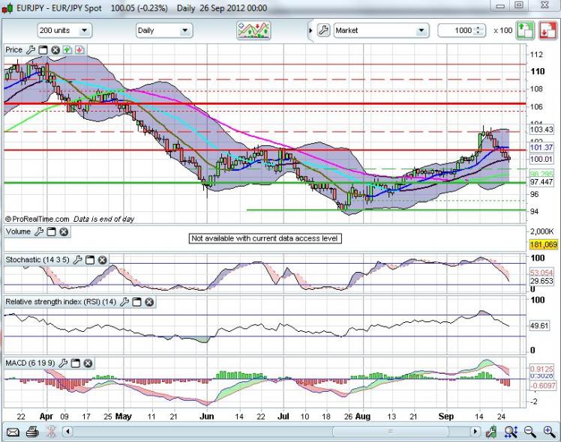The image size is (561, 442).
Task: Click the green buy order icon
Action: [x=525, y=31]
